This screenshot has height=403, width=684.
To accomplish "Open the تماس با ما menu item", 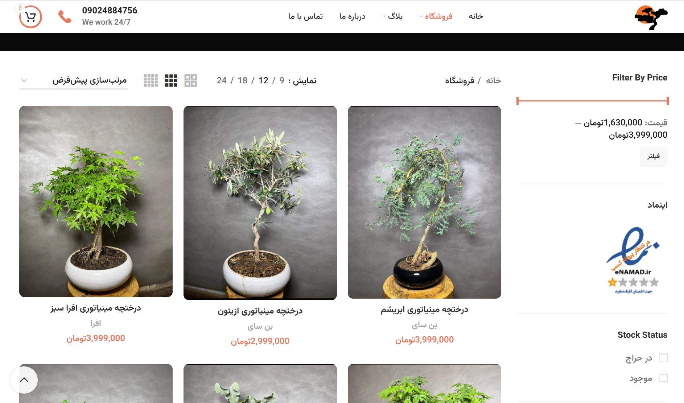I will point(305,16).
